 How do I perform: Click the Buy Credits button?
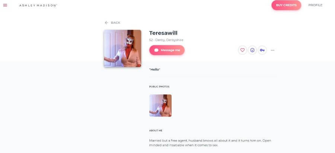point(286,5)
